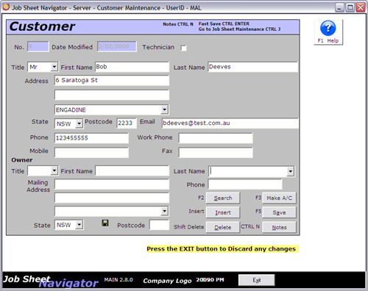The image size is (368, 291).
Task: Open Notes with the Notes button
Action: point(279,227)
